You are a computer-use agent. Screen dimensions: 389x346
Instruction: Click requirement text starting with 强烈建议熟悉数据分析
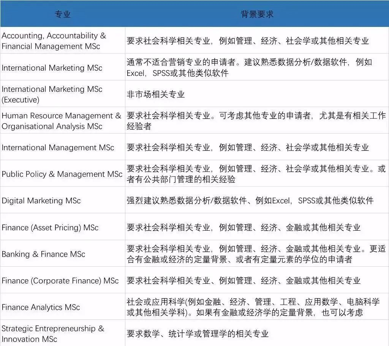pos(250,201)
